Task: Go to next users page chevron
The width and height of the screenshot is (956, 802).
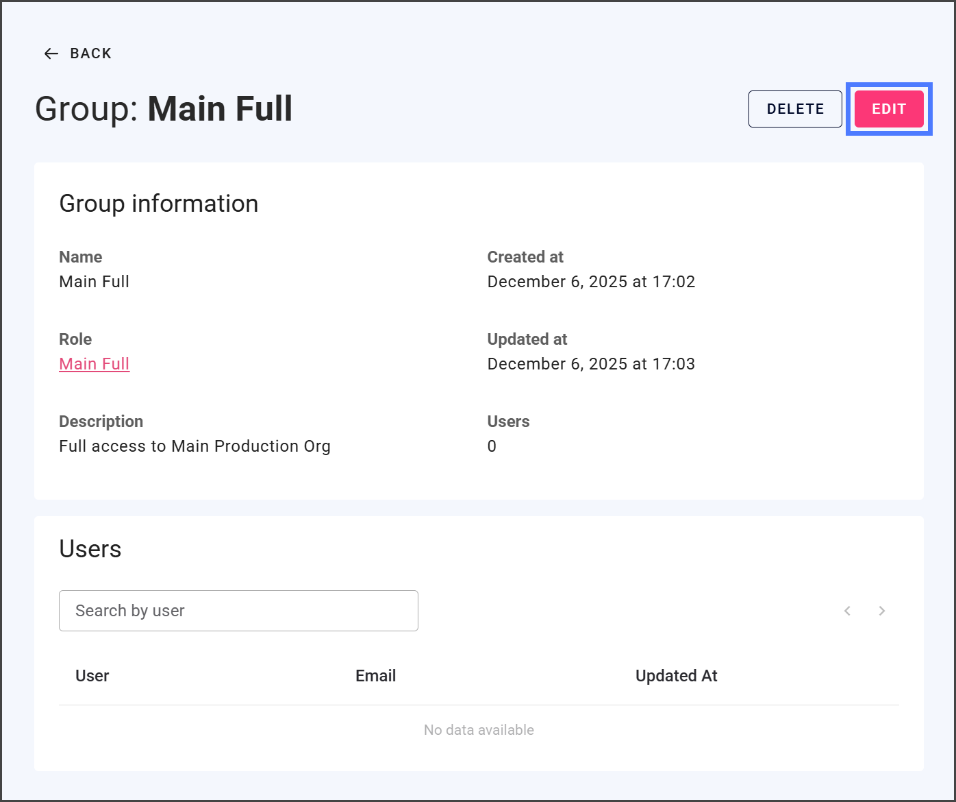Action: point(882,611)
